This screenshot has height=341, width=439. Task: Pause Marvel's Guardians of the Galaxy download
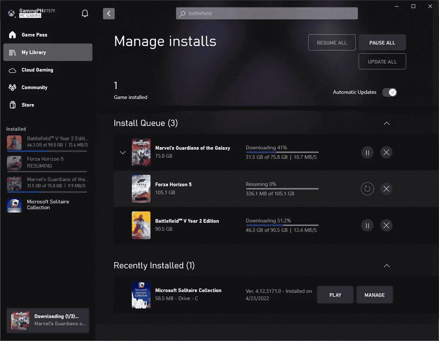(x=367, y=152)
